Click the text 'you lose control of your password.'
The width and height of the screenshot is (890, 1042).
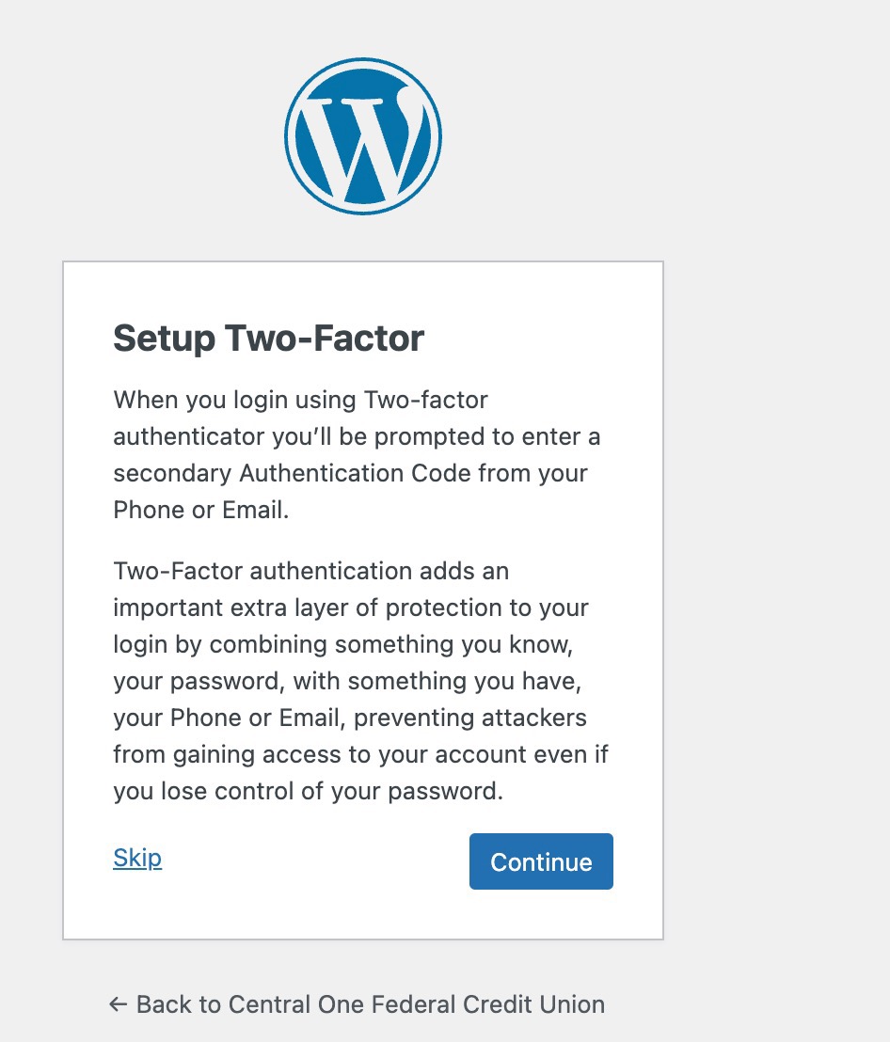pos(309,791)
